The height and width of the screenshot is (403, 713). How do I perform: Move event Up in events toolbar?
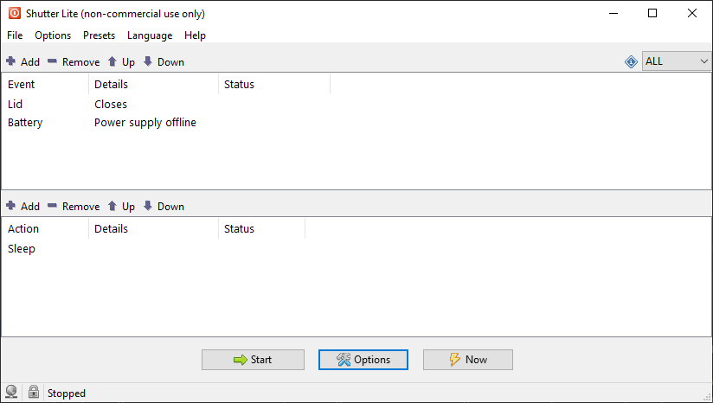(x=121, y=61)
